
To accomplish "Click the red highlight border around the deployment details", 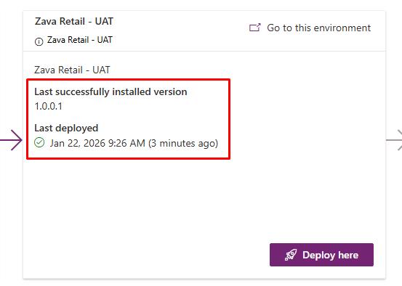I will pos(128,80).
